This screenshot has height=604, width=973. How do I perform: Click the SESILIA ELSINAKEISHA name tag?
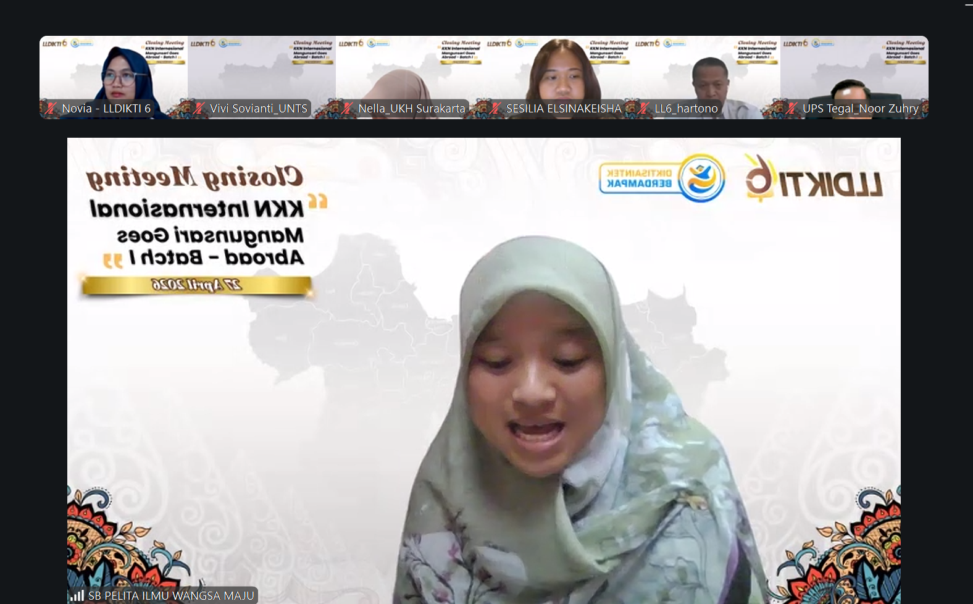564,109
